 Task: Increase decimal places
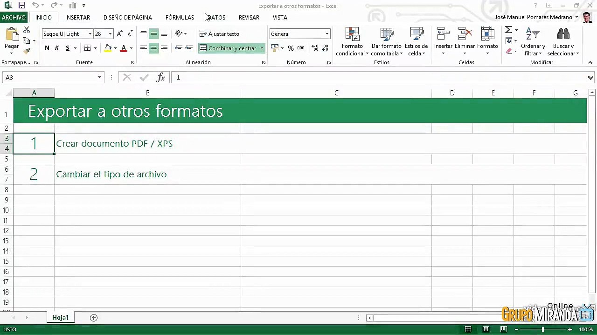click(x=315, y=48)
